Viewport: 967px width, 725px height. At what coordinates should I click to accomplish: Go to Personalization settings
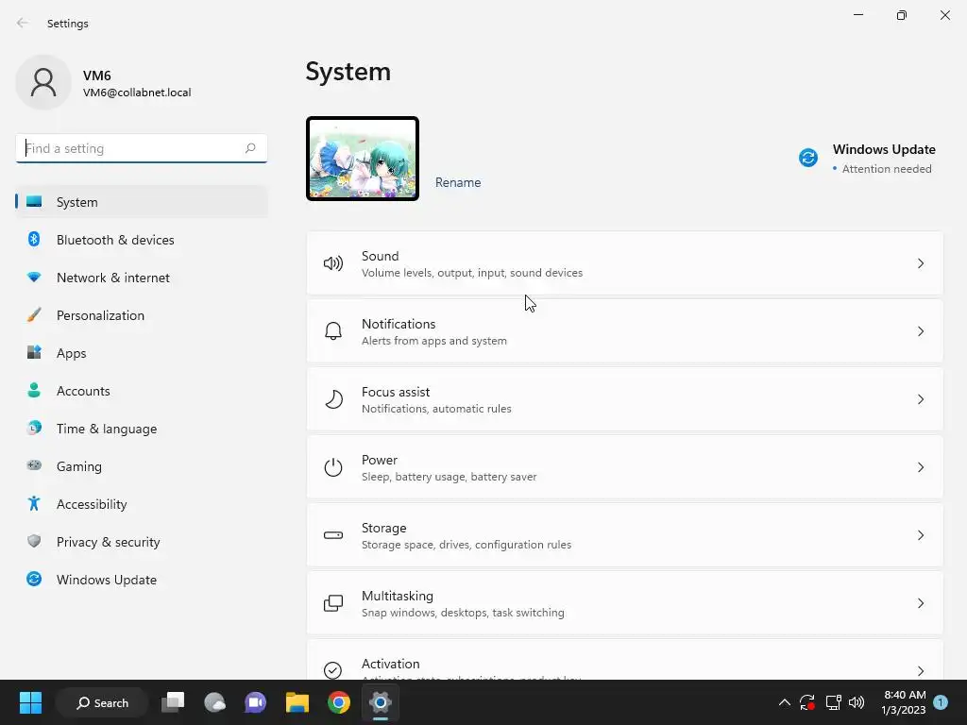[142, 315]
